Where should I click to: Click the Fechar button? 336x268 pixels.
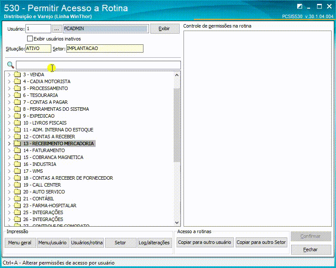click(311, 249)
